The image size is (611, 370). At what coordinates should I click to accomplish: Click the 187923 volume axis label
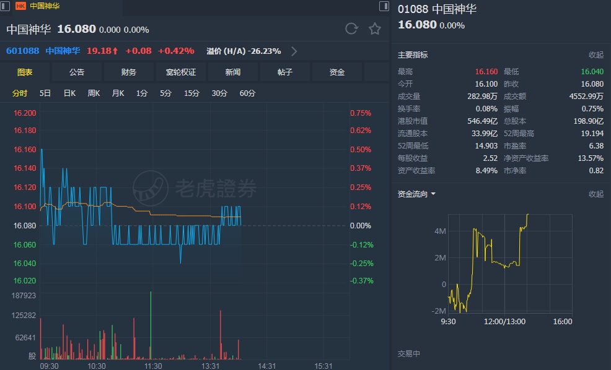pos(24,296)
